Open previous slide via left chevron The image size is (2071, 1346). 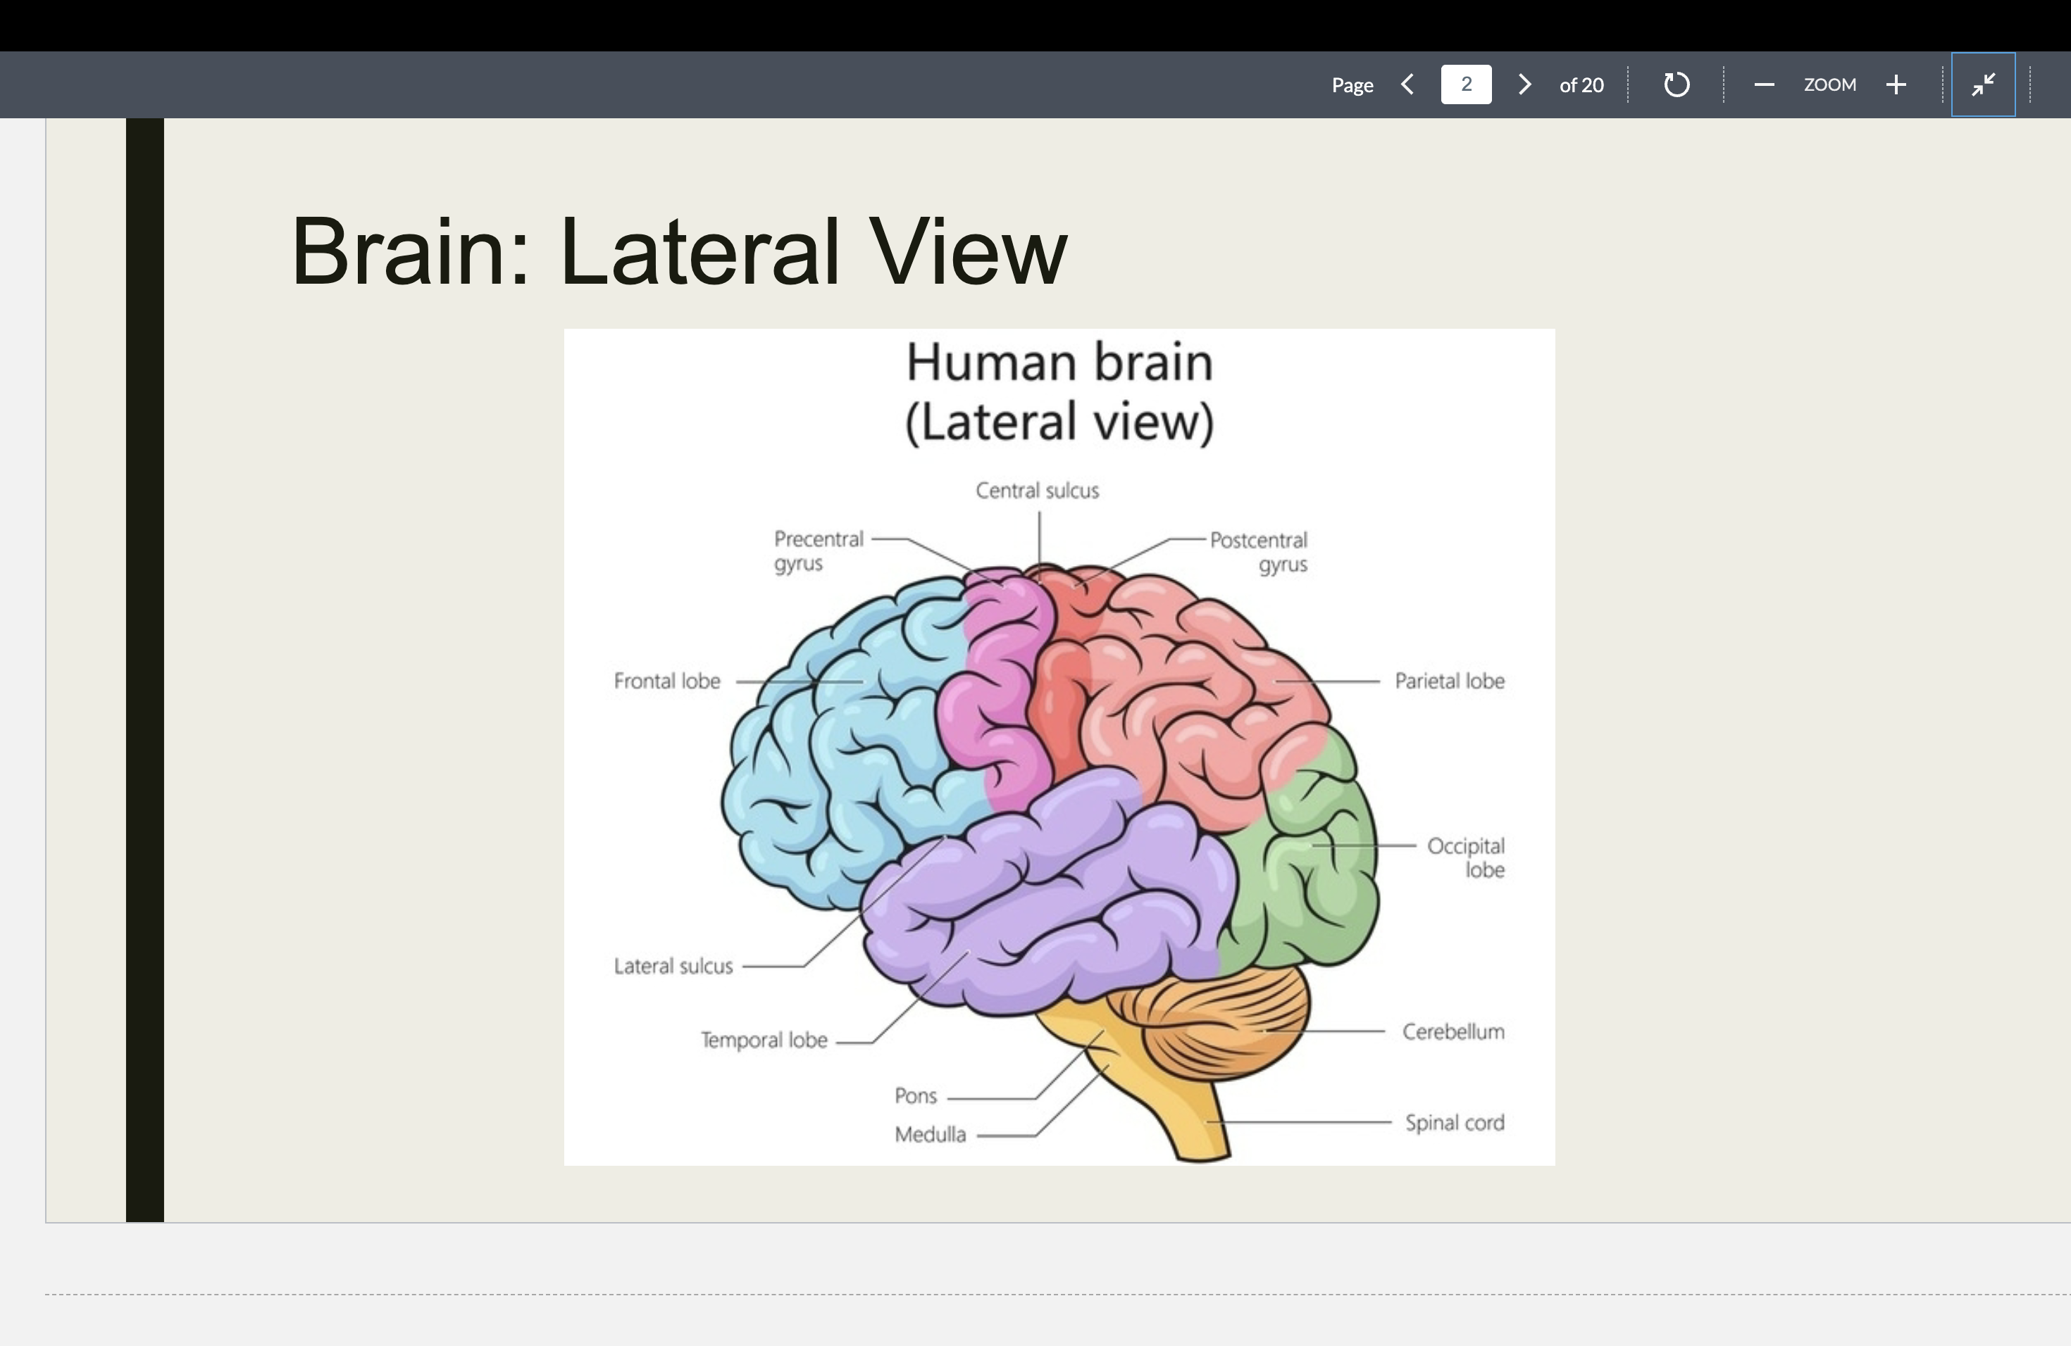(x=1406, y=84)
